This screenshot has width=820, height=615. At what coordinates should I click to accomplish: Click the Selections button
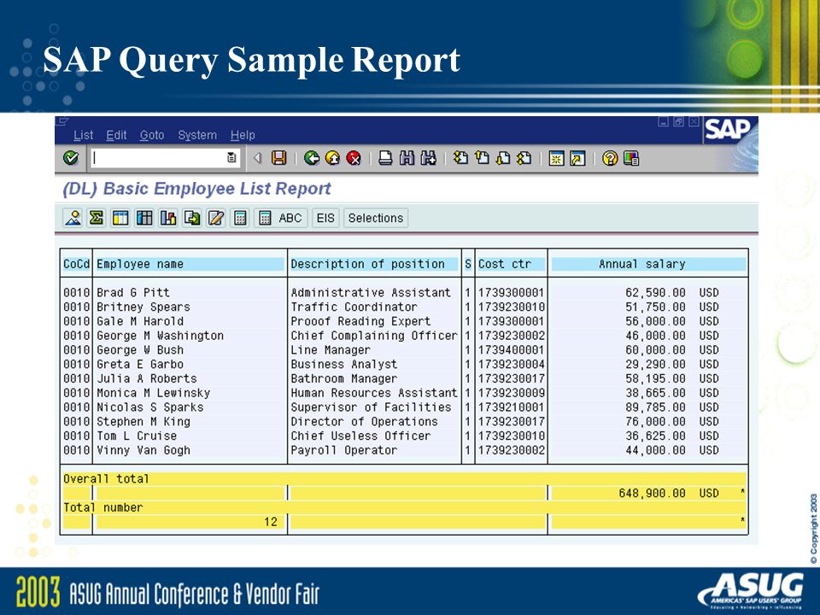[x=376, y=218]
